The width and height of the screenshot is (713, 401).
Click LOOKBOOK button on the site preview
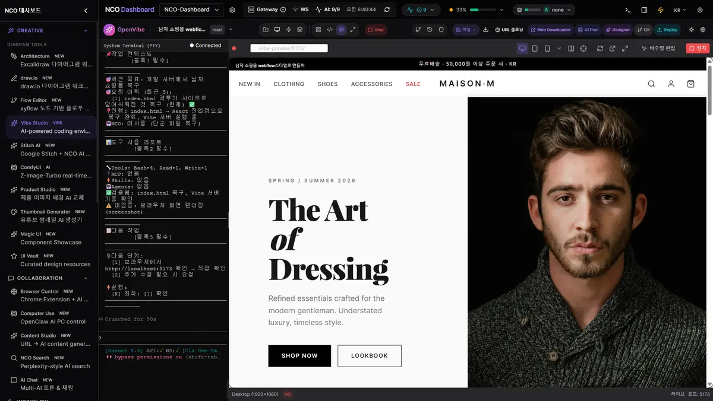(370, 356)
